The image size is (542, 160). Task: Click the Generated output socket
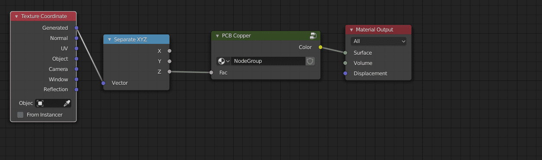76,28
